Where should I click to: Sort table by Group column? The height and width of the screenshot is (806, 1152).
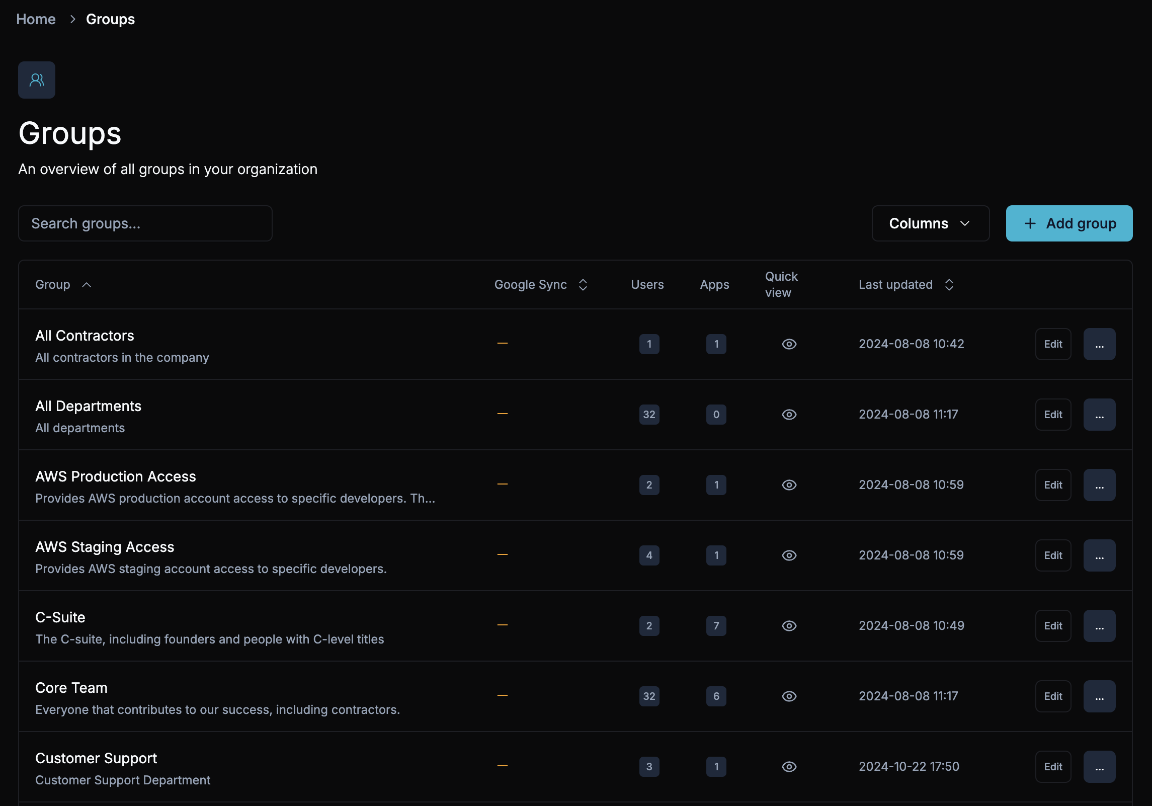[63, 285]
